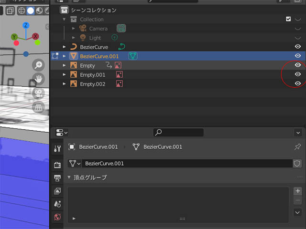The height and width of the screenshot is (229, 306).
Task: Open the Tool properties tab
Action: tap(57, 148)
